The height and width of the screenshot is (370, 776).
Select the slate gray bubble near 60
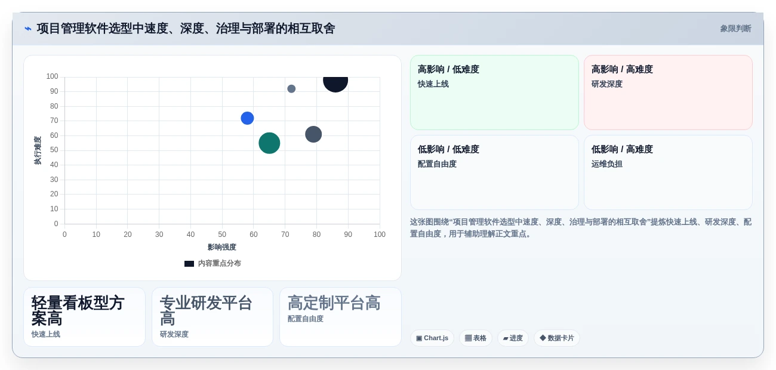pyautogui.click(x=313, y=134)
